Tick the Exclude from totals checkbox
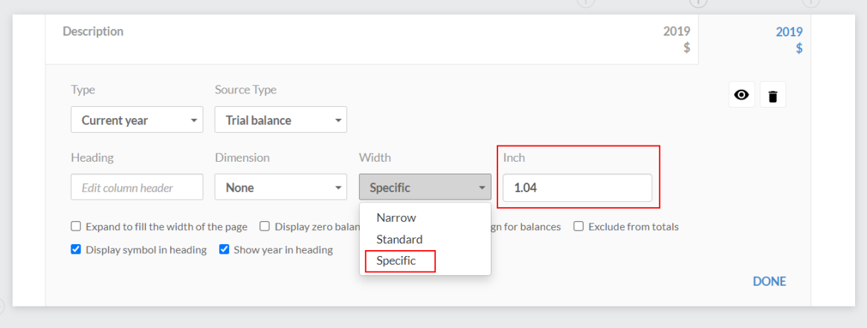The width and height of the screenshot is (867, 328). coord(578,226)
